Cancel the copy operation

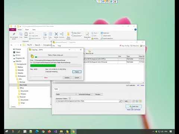tap(77, 77)
